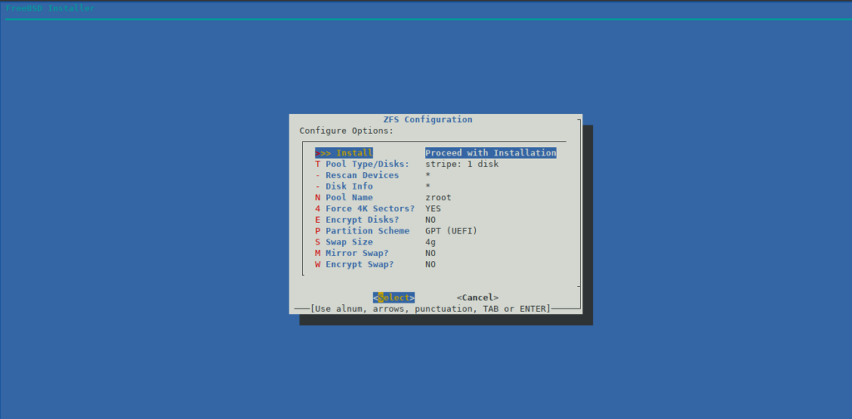Viewport: 852px width, 419px height.
Task: Click the red 'N' hotkey letter
Action: click(318, 198)
